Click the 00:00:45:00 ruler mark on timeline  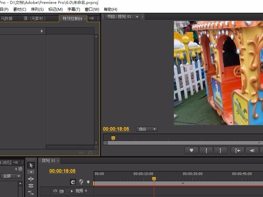click(242, 174)
